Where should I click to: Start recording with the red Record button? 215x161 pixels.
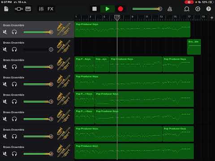pyautogui.click(x=120, y=9)
